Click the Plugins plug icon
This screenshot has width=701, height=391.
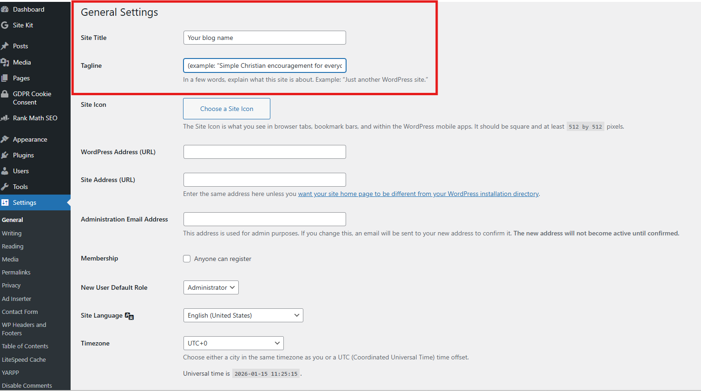5,155
